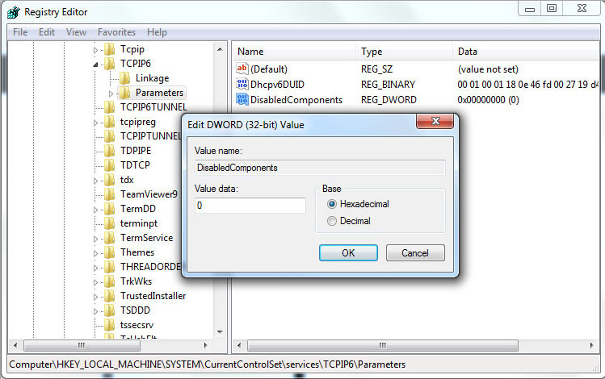Screen dimensions: 605x379
Task: Open the Favorites menu
Action: 116,32
